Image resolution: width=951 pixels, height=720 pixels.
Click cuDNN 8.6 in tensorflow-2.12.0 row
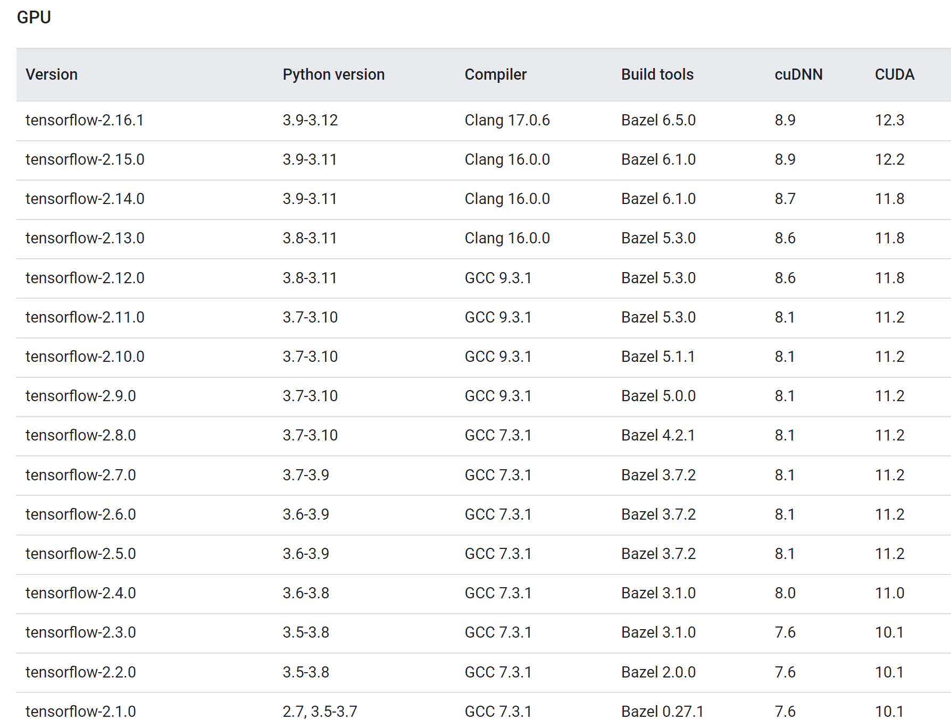pyautogui.click(x=785, y=278)
